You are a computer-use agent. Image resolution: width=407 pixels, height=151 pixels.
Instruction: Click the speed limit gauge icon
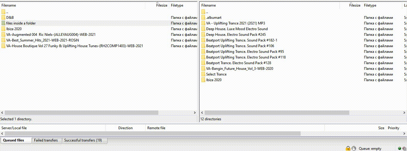point(354,148)
